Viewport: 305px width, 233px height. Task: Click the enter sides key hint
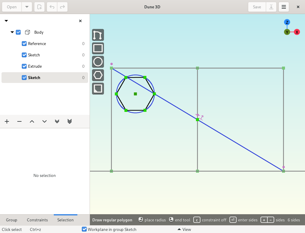(x=233, y=220)
